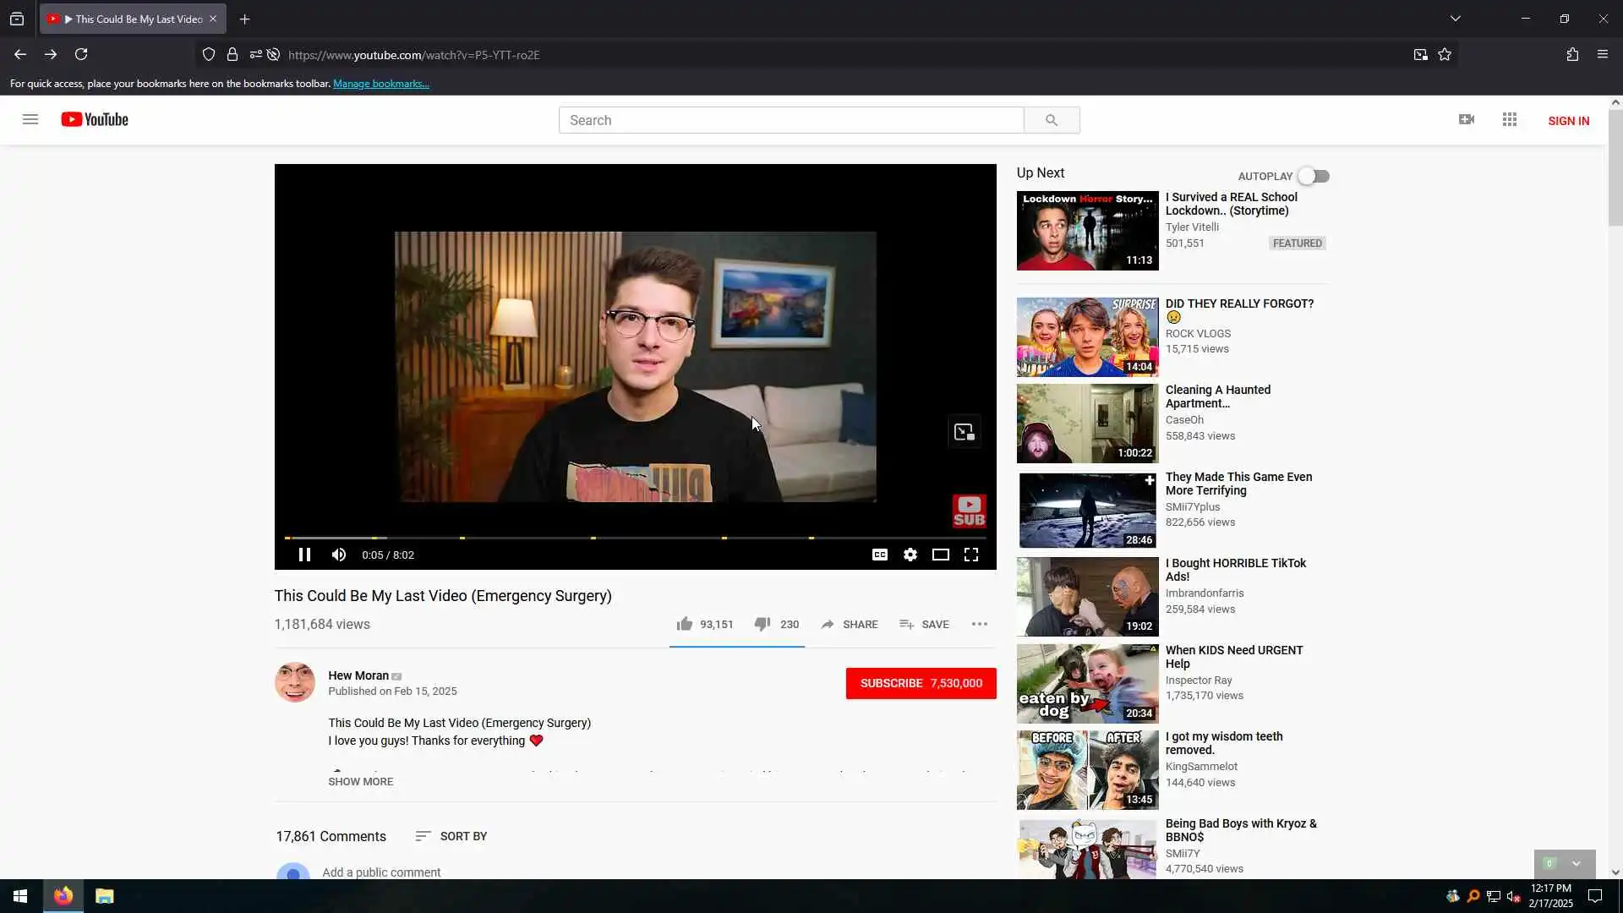1623x913 pixels.
Task: Click the SIGN IN link
Action: 1568,121
